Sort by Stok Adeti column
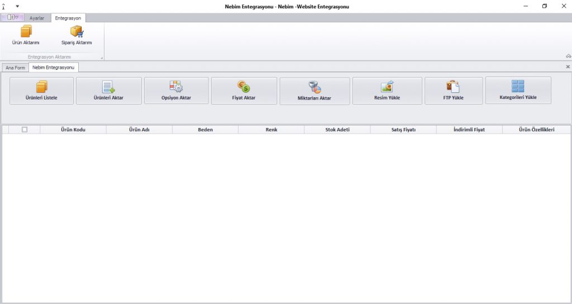This screenshot has height=304, width=572. coord(337,130)
